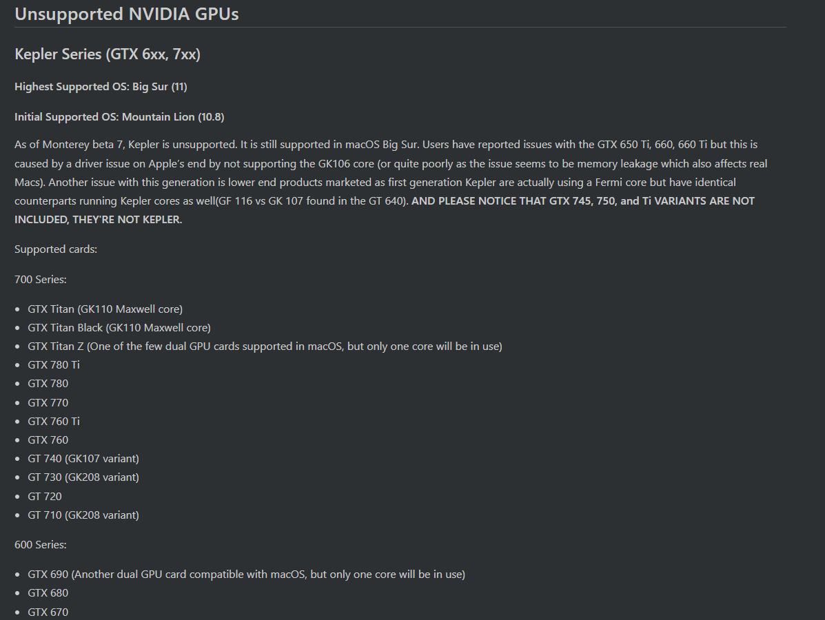Click the 600 Series label
This screenshot has height=620, width=825.
coord(41,545)
